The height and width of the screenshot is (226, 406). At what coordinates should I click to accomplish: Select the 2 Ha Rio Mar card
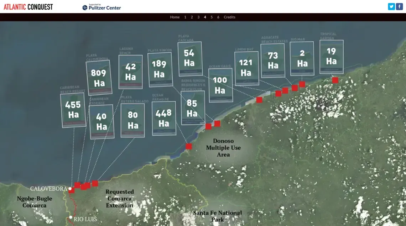click(302, 58)
